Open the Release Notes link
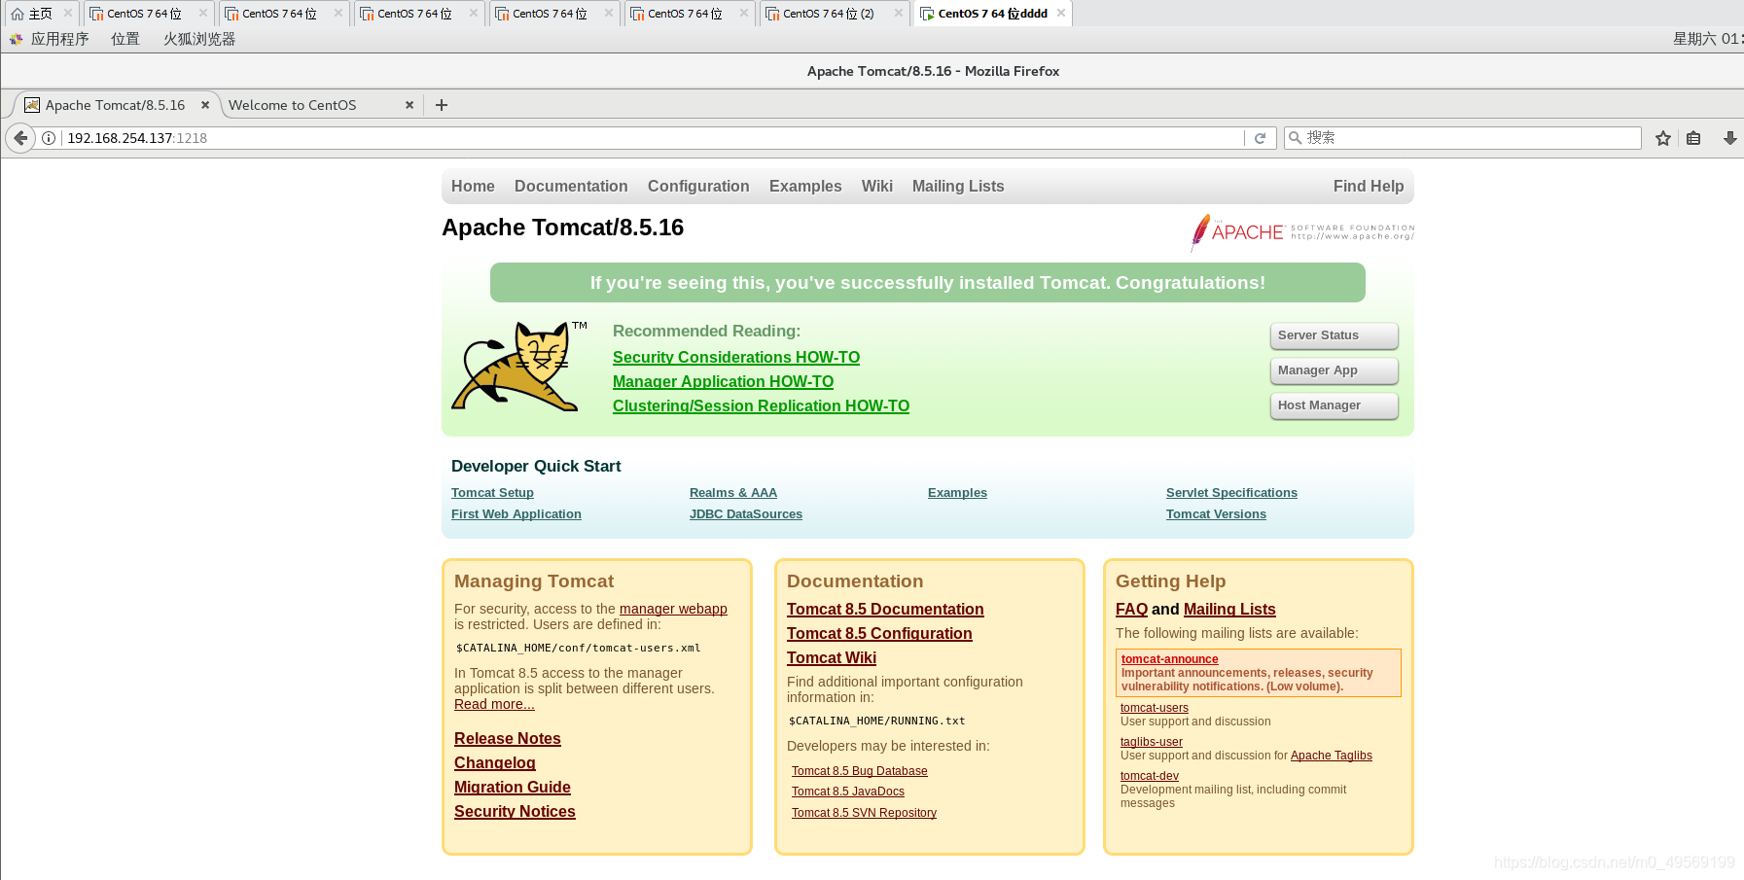The width and height of the screenshot is (1744, 880). pyautogui.click(x=508, y=739)
